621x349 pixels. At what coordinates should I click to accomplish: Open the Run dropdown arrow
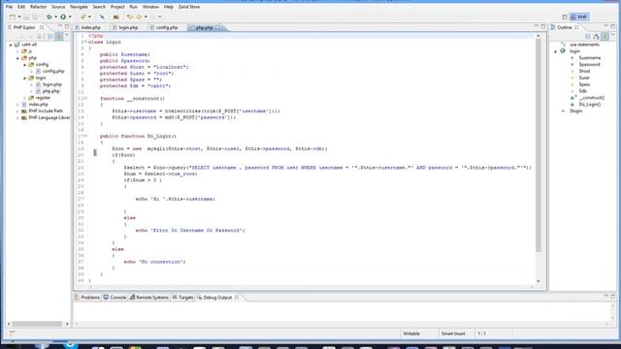pos(70,17)
